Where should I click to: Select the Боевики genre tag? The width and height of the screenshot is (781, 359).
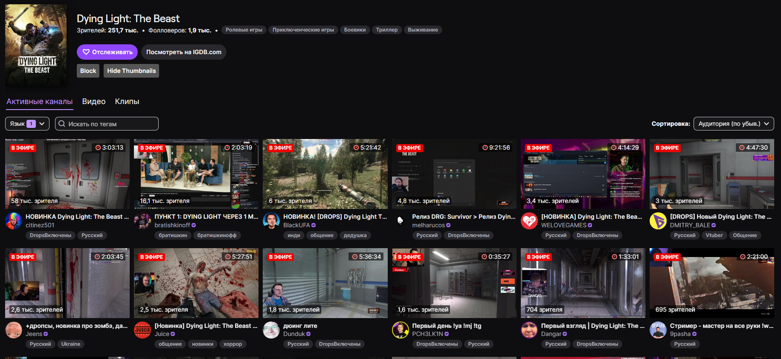tap(355, 30)
